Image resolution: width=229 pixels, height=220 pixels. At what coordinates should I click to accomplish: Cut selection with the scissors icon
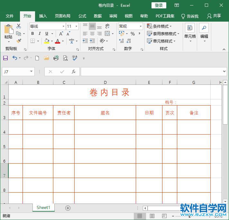19,26
